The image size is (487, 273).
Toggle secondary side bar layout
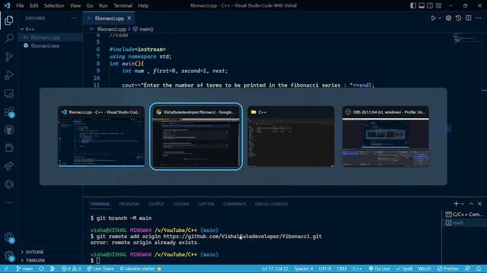(430, 5)
